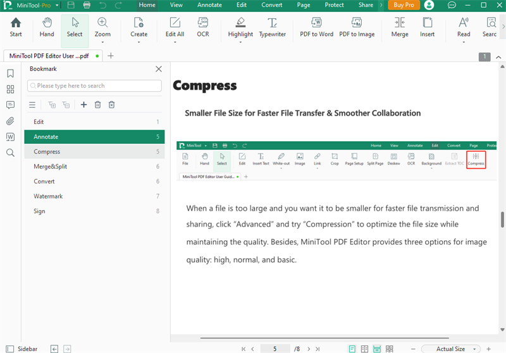
Task: Jump to the last page
Action: [x=318, y=349]
